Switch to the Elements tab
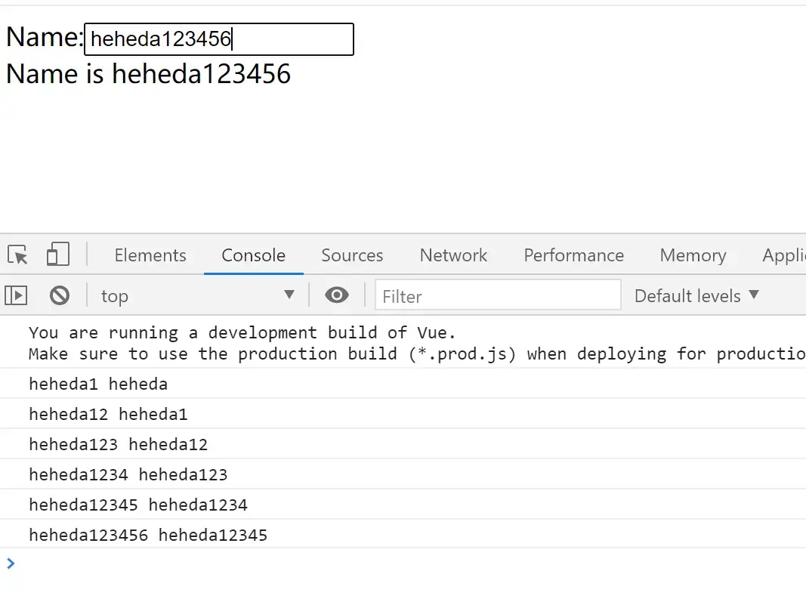This screenshot has height=602, width=806. (150, 255)
